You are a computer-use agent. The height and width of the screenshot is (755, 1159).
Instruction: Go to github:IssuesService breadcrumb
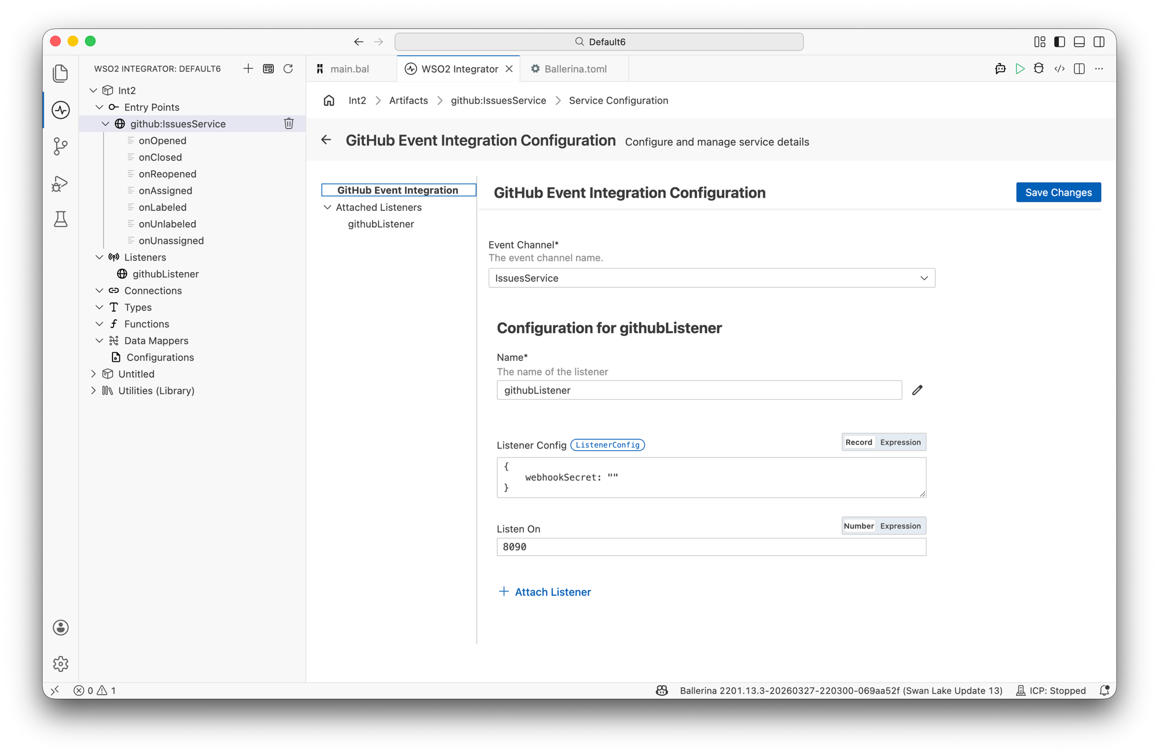(x=498, y=100)
